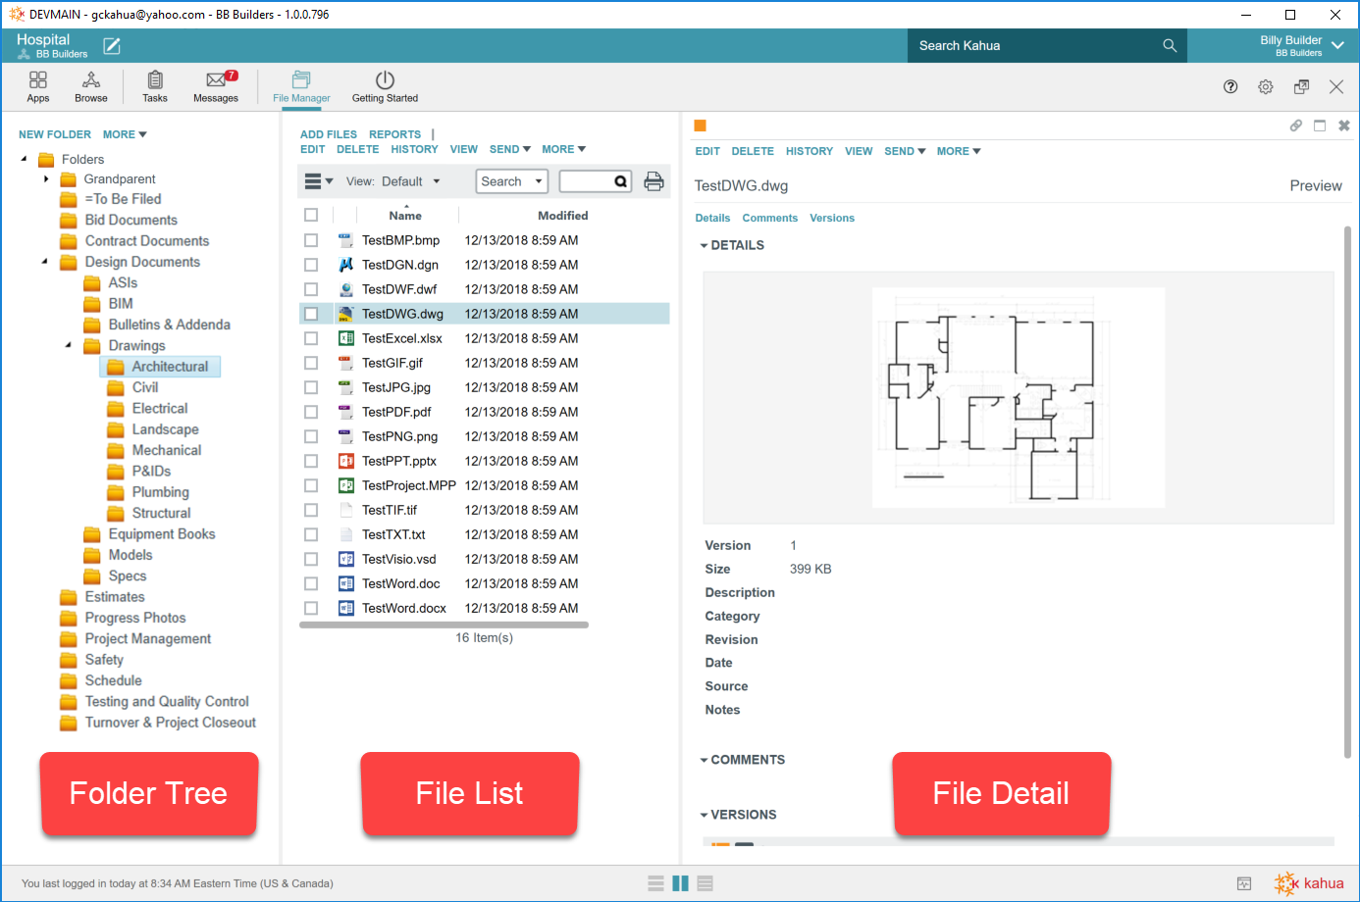
Task: Toggle the select-all checkbox in header
Action: [311, 215]
